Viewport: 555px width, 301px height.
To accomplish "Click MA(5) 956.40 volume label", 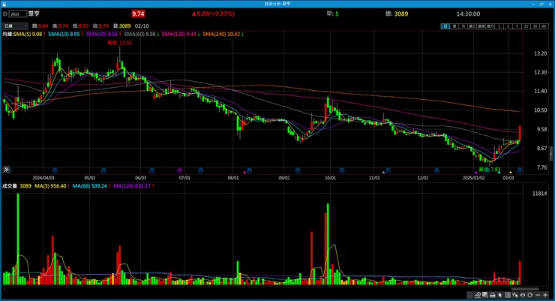I will (50, 186).
